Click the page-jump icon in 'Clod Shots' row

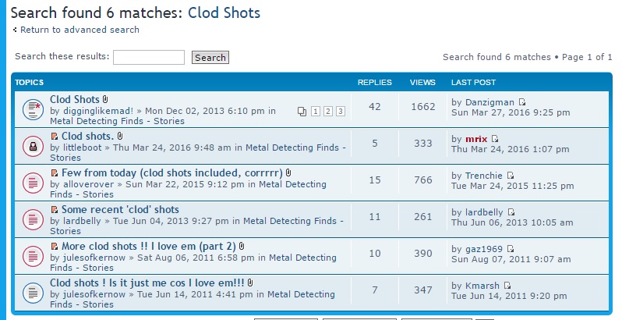click(x=302, y=112)
